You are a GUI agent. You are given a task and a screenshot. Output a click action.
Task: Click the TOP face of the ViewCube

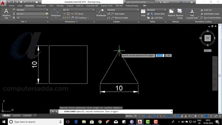click(x=207, y=38)
